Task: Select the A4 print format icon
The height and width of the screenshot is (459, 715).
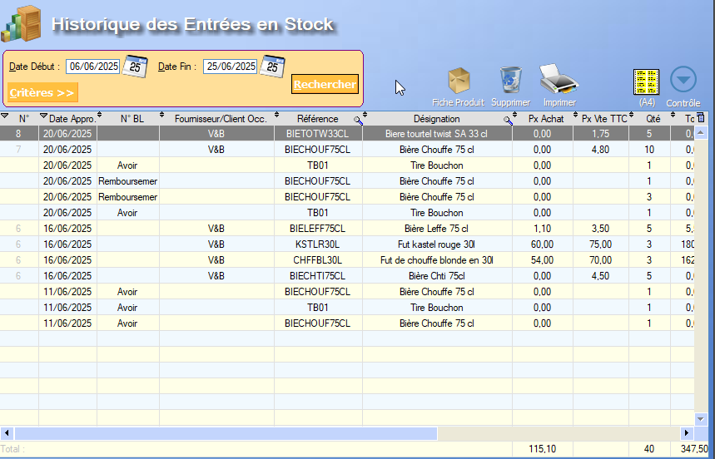Action: [x=646, y=82]
